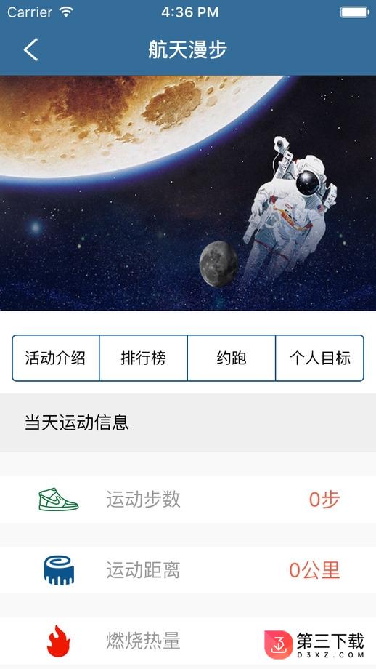Tap the battery indicator in status bar
This screenshot has width=376, height=669.
pos(354,12)
